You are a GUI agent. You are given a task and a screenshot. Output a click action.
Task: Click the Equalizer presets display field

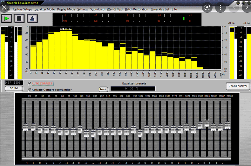[133, 89]
